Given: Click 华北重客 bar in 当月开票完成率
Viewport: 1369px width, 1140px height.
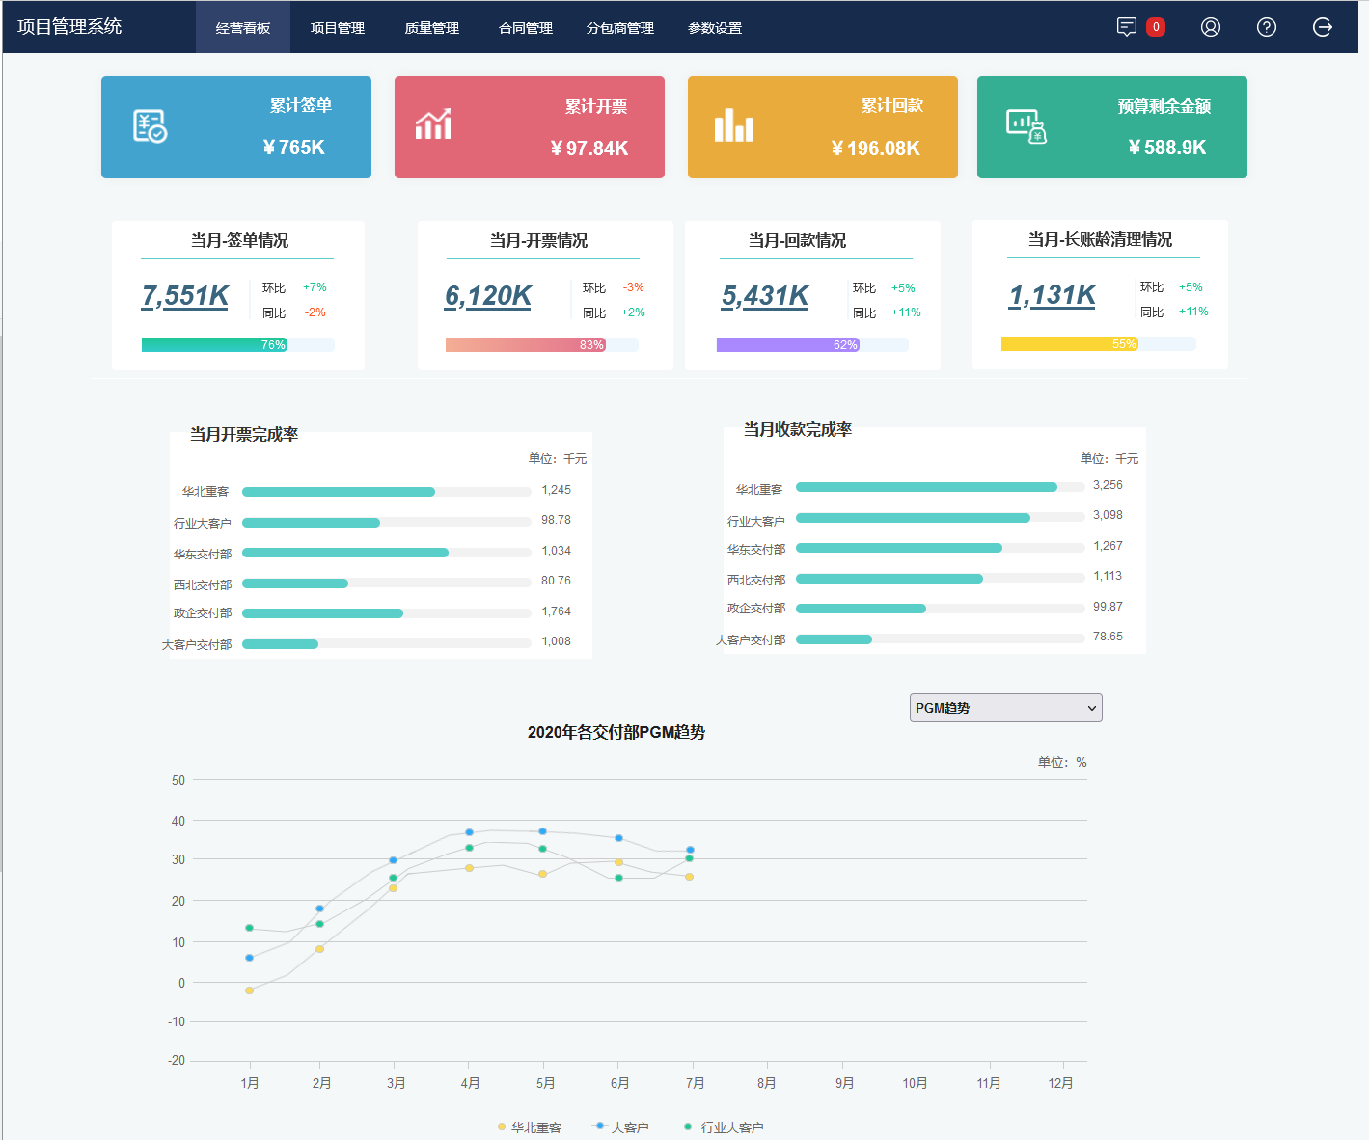Looking at the screenshot, I should coord(339,492).
